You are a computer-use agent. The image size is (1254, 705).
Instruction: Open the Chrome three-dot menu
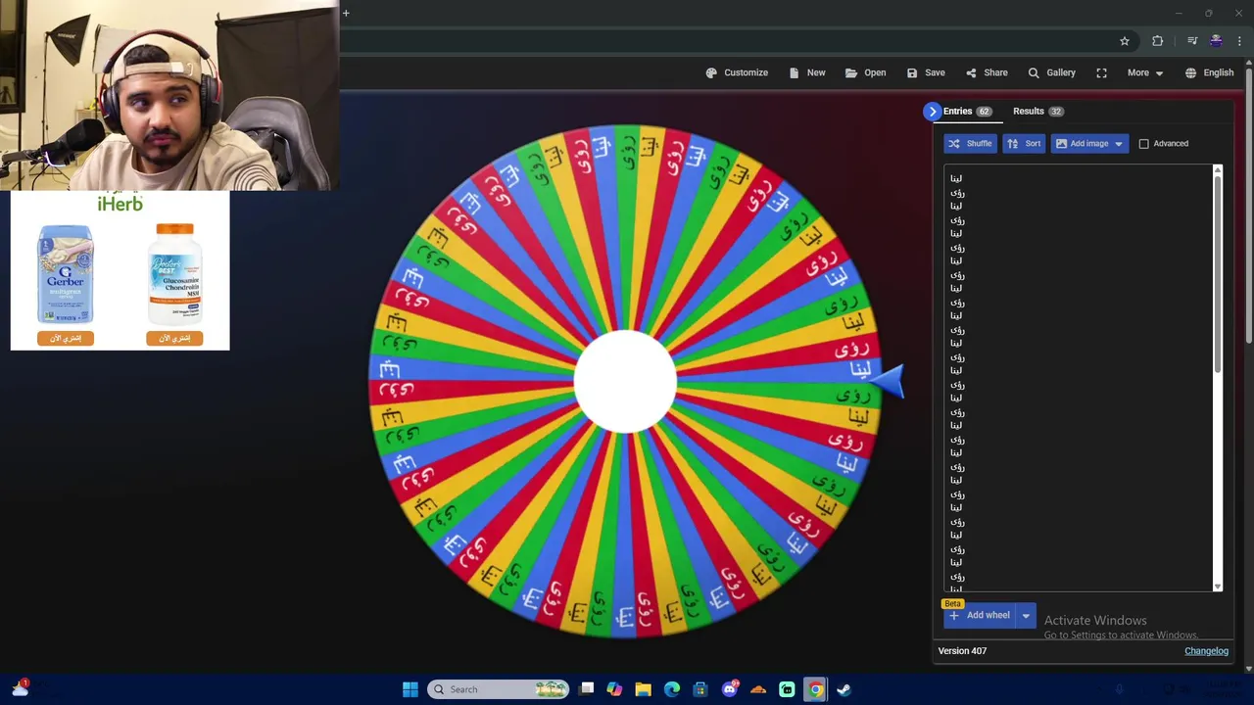[x=1239, y=41]
